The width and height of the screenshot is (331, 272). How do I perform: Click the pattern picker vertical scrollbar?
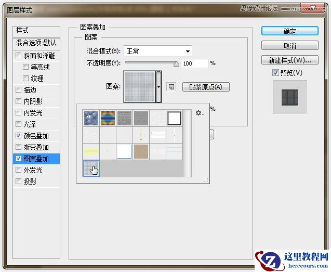[x=187, y=143]
